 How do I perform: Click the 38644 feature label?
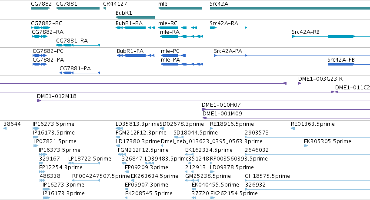click(12, 124)
